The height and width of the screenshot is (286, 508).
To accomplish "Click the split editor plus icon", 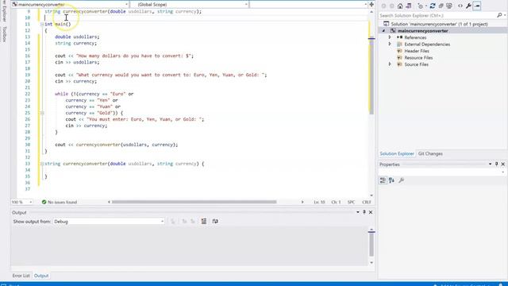I will pyautogui.click(x=371, y=4).
